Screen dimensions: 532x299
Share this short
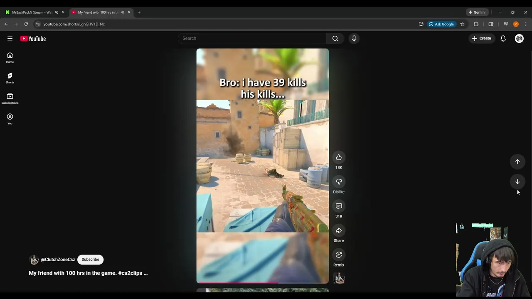click(x=339, y=230)
